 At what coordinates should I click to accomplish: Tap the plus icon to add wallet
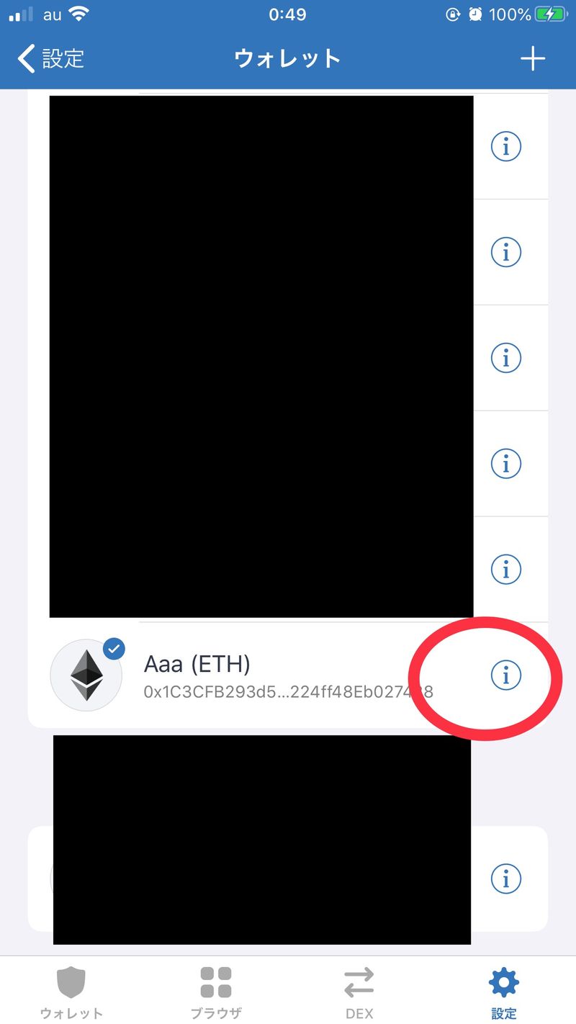[533, 58]
